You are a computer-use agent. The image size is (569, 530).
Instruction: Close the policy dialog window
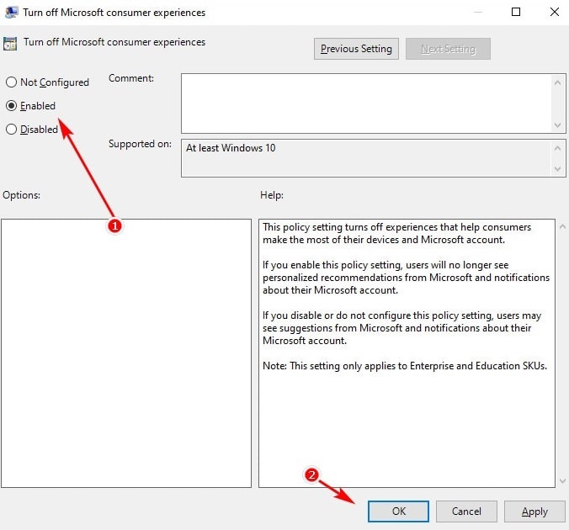(x=555, y=12)
